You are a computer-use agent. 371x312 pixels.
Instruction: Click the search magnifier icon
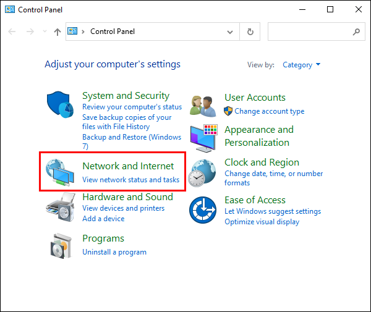click(356, 32)
